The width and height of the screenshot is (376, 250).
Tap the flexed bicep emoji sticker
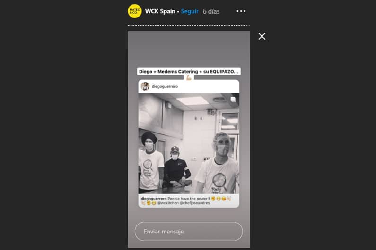coord(189,77)
